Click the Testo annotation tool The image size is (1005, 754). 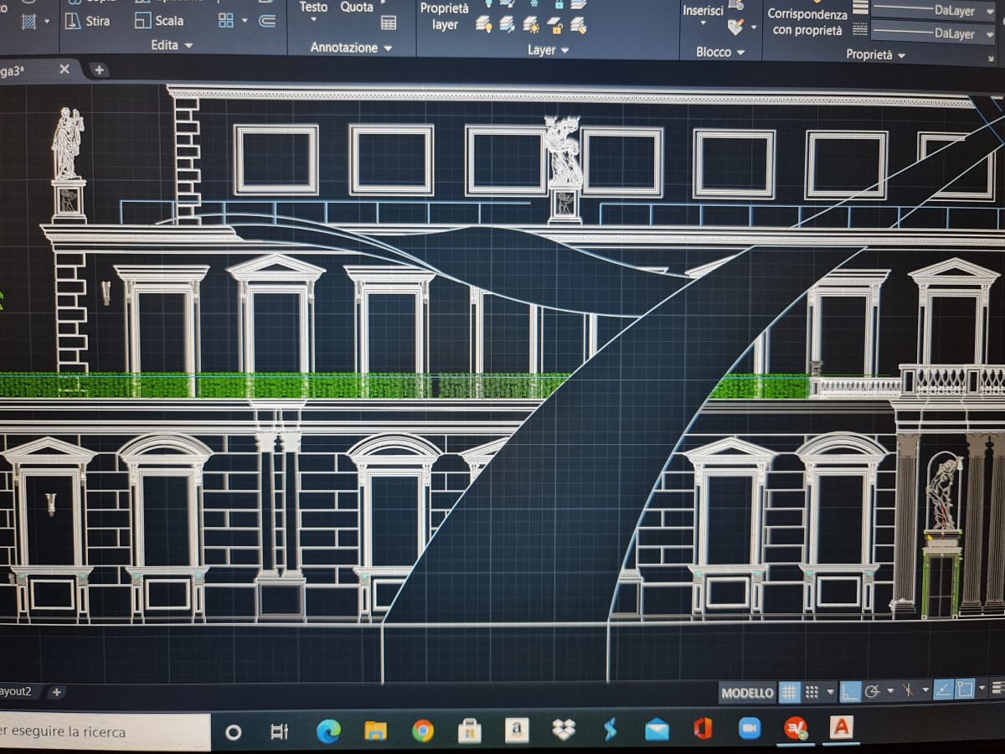click(x=314, y=7)
